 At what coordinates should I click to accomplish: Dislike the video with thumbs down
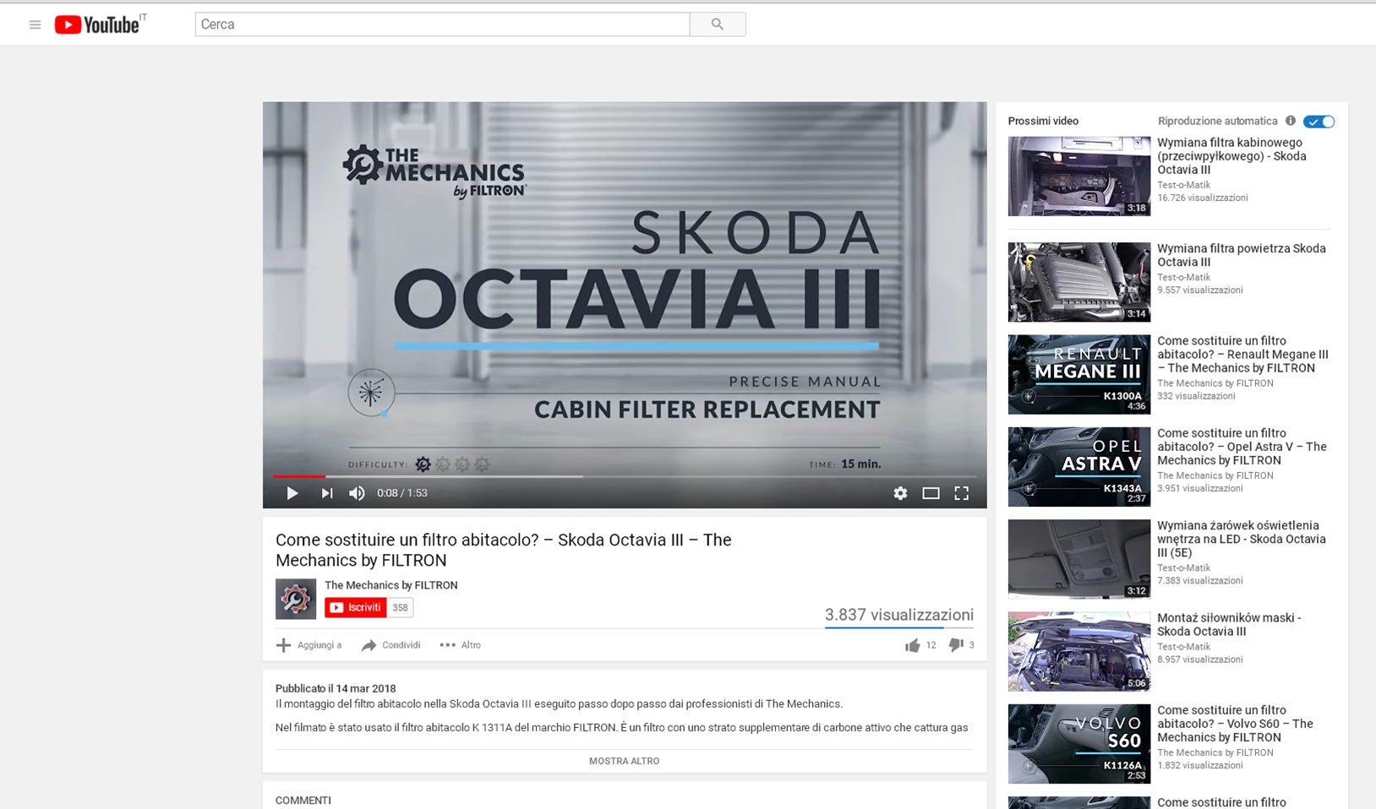(x=956, y=645)
